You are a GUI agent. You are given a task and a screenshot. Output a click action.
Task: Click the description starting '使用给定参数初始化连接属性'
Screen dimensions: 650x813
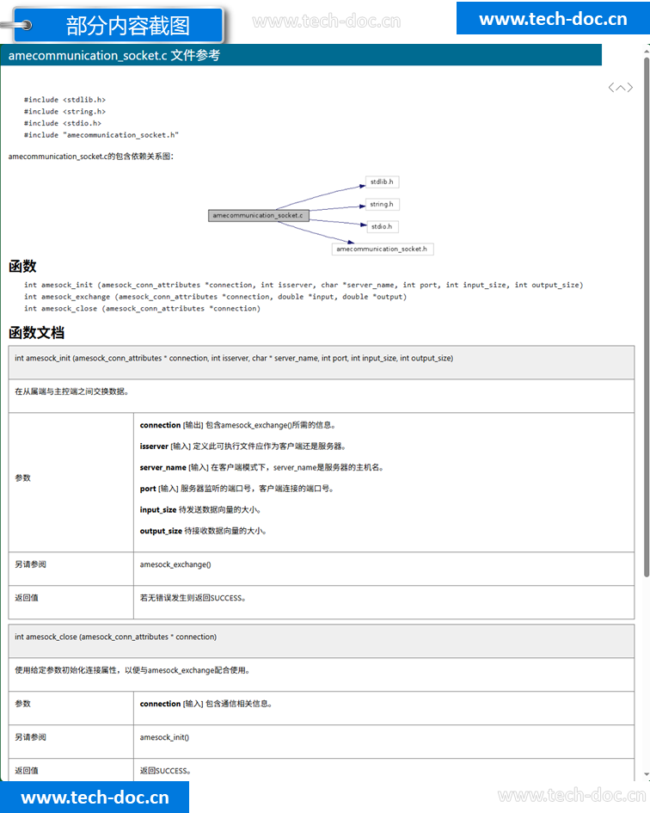click(132, 670)
